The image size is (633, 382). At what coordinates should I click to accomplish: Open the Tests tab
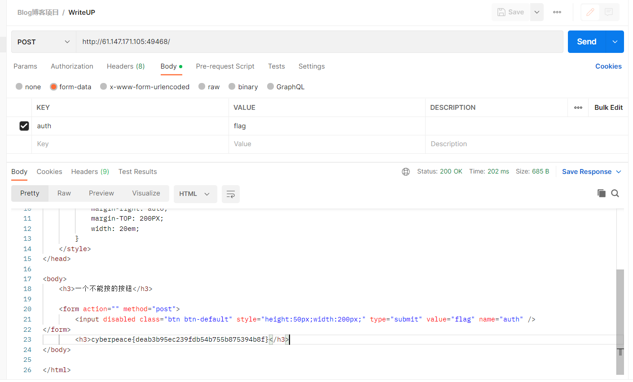point(277,66)
